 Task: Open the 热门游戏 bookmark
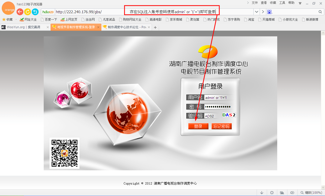(x=211, y=19)
